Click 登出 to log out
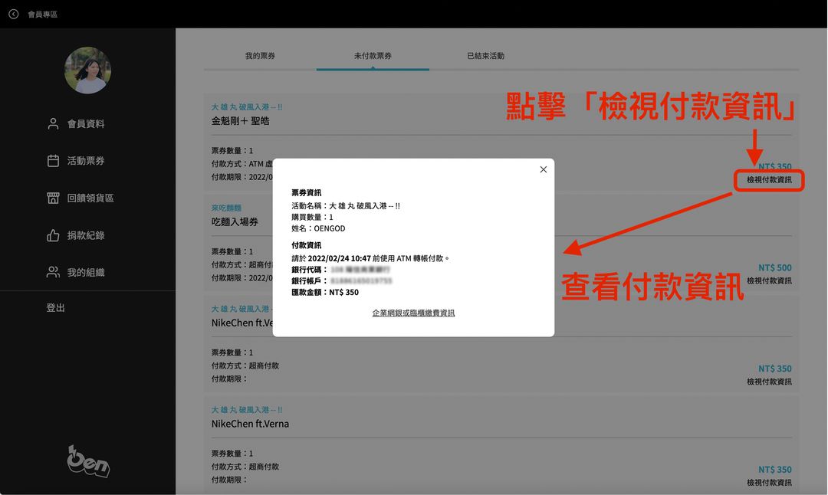The height and width of the screenshot is (495, 828). point(55,307)
